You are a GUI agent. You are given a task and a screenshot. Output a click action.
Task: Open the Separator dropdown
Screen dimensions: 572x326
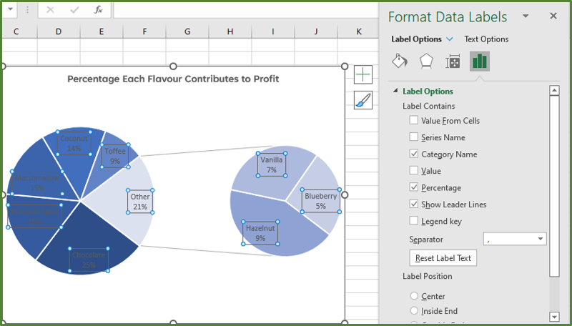[x=515, y=239]
